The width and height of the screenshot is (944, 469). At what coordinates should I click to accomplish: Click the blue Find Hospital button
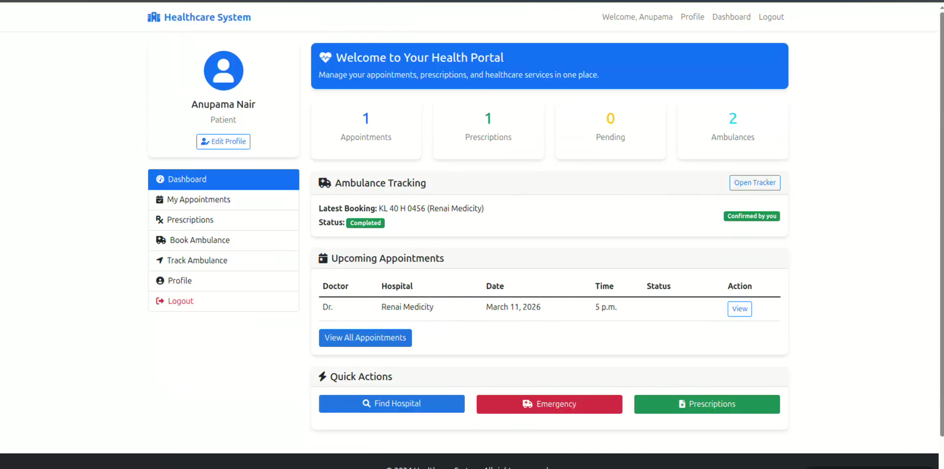391,404
